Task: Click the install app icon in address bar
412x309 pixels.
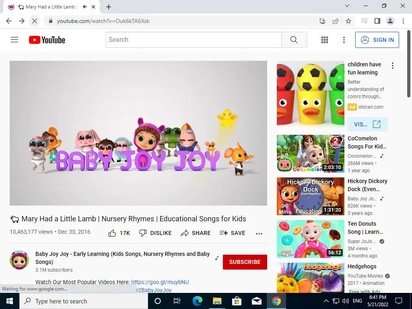Action: click(x=322, y=21)
